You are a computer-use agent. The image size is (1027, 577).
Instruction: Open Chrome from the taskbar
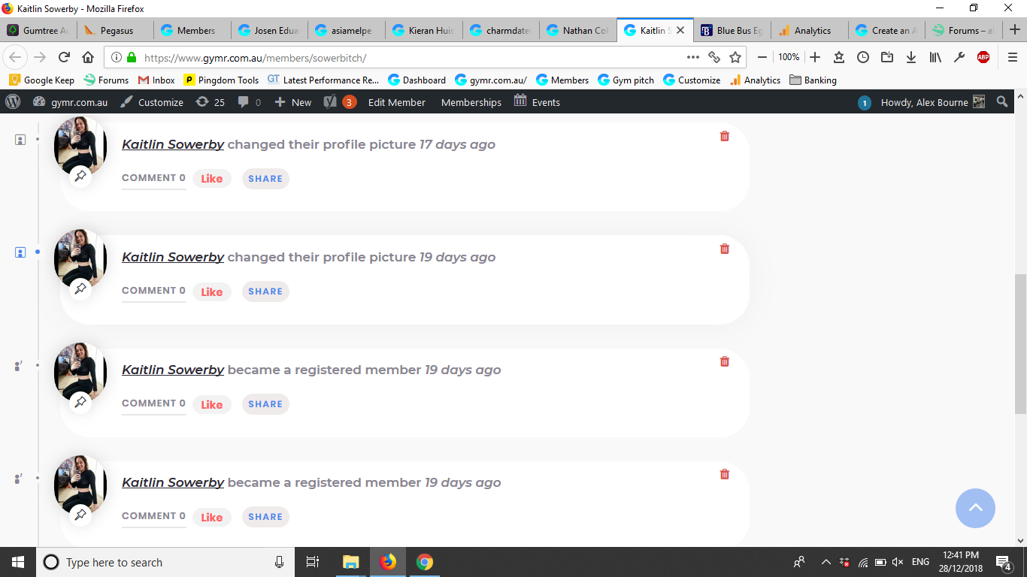[x=425, y=562]
